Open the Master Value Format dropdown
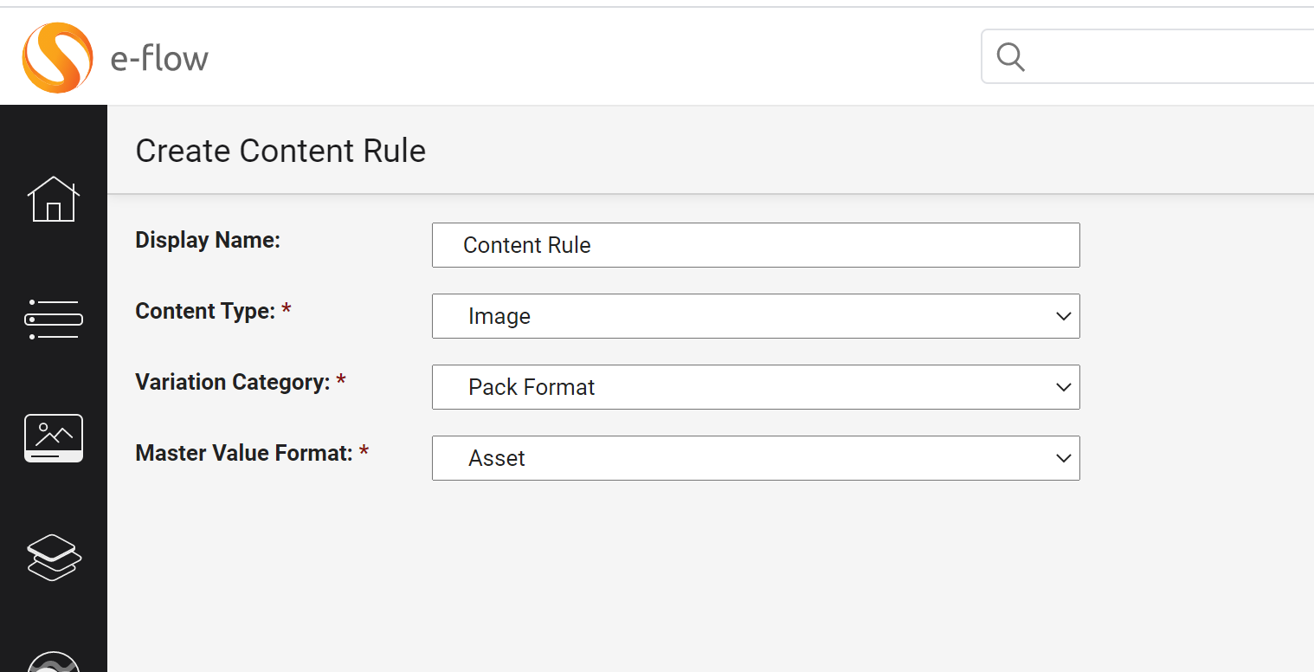The width and height of the screenshot is (1314, 672). tap(756, 458)
